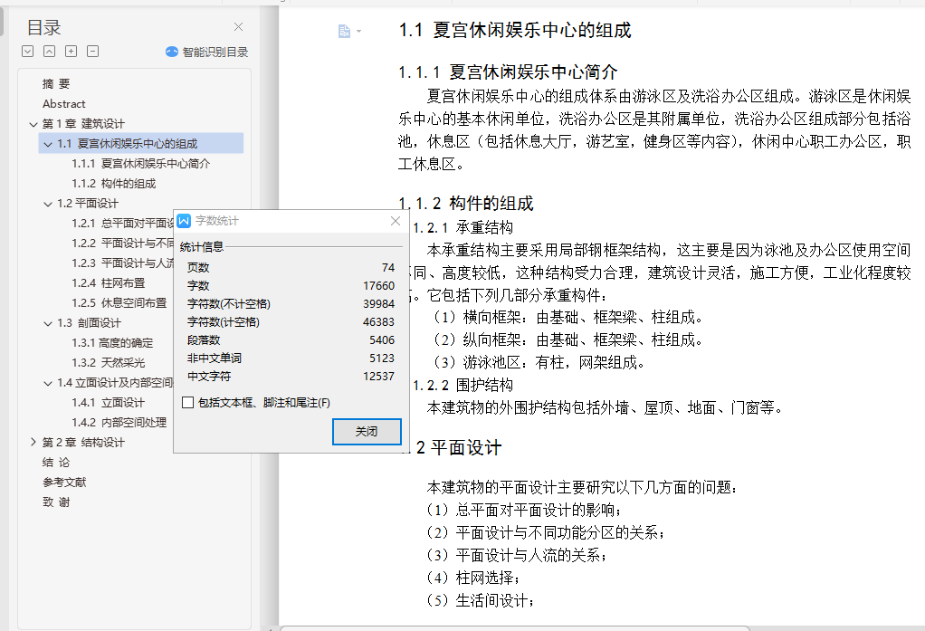Select outline item 1.2.4 柱网布置
This screenshot has height=631, width=925.
click(x=108, y=283)
